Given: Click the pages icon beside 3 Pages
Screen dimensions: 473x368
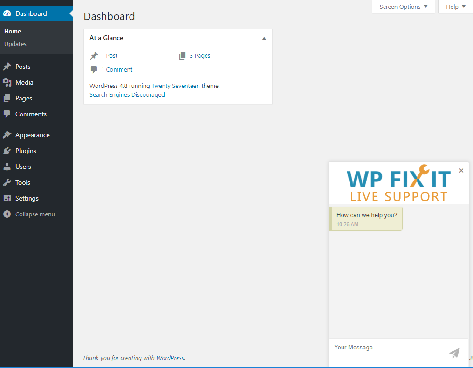Looking at the screenshot, I should click(x=183, y=56).
